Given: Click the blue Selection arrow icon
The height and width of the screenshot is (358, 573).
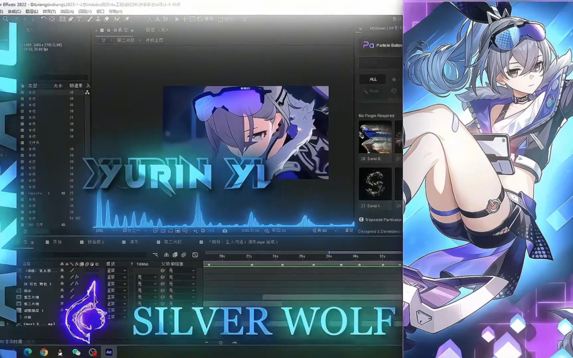Looking at the screenshot, I should [177, 19].
